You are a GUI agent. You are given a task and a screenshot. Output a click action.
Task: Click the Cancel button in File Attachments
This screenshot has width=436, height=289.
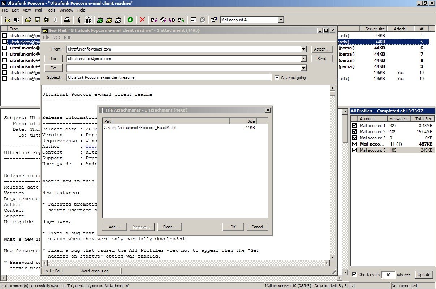click(x=257, y=227)
